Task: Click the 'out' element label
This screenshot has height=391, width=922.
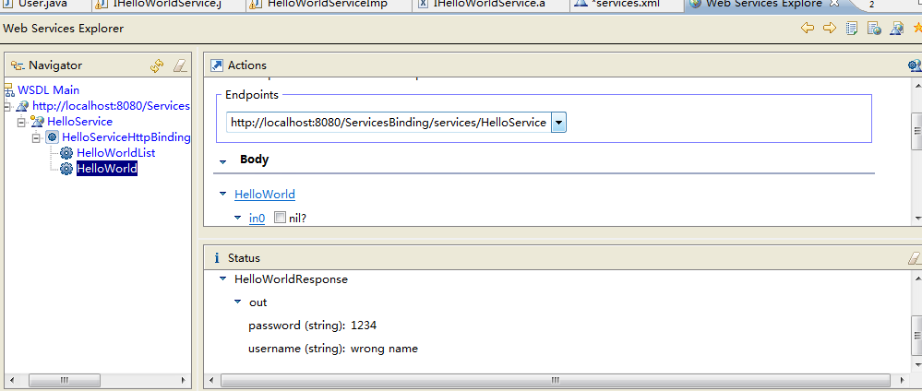Action: click(257, 302)
